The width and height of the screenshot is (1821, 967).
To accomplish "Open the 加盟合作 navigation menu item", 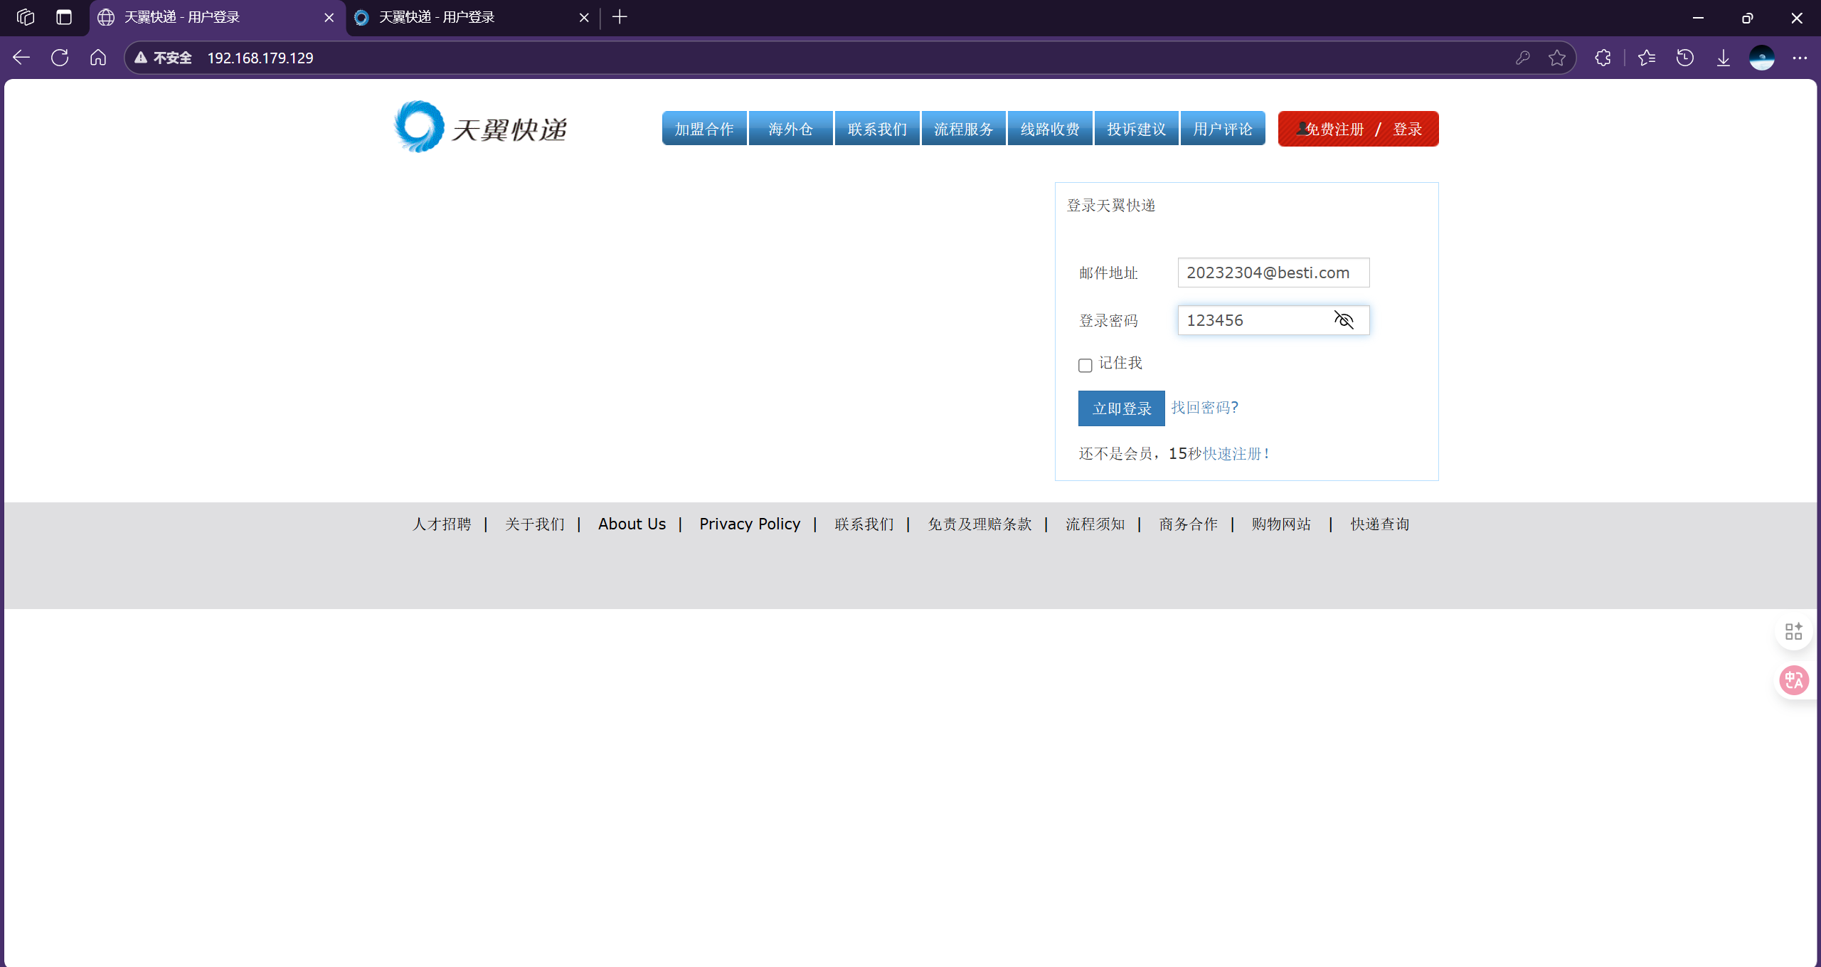I will click(x=704, y=129).
